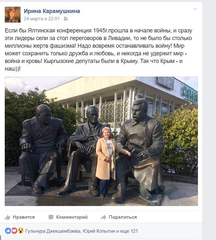Viewport: 216px width, 240px height.
Task: Click the share arrow icon
Action: pos(104,217)
